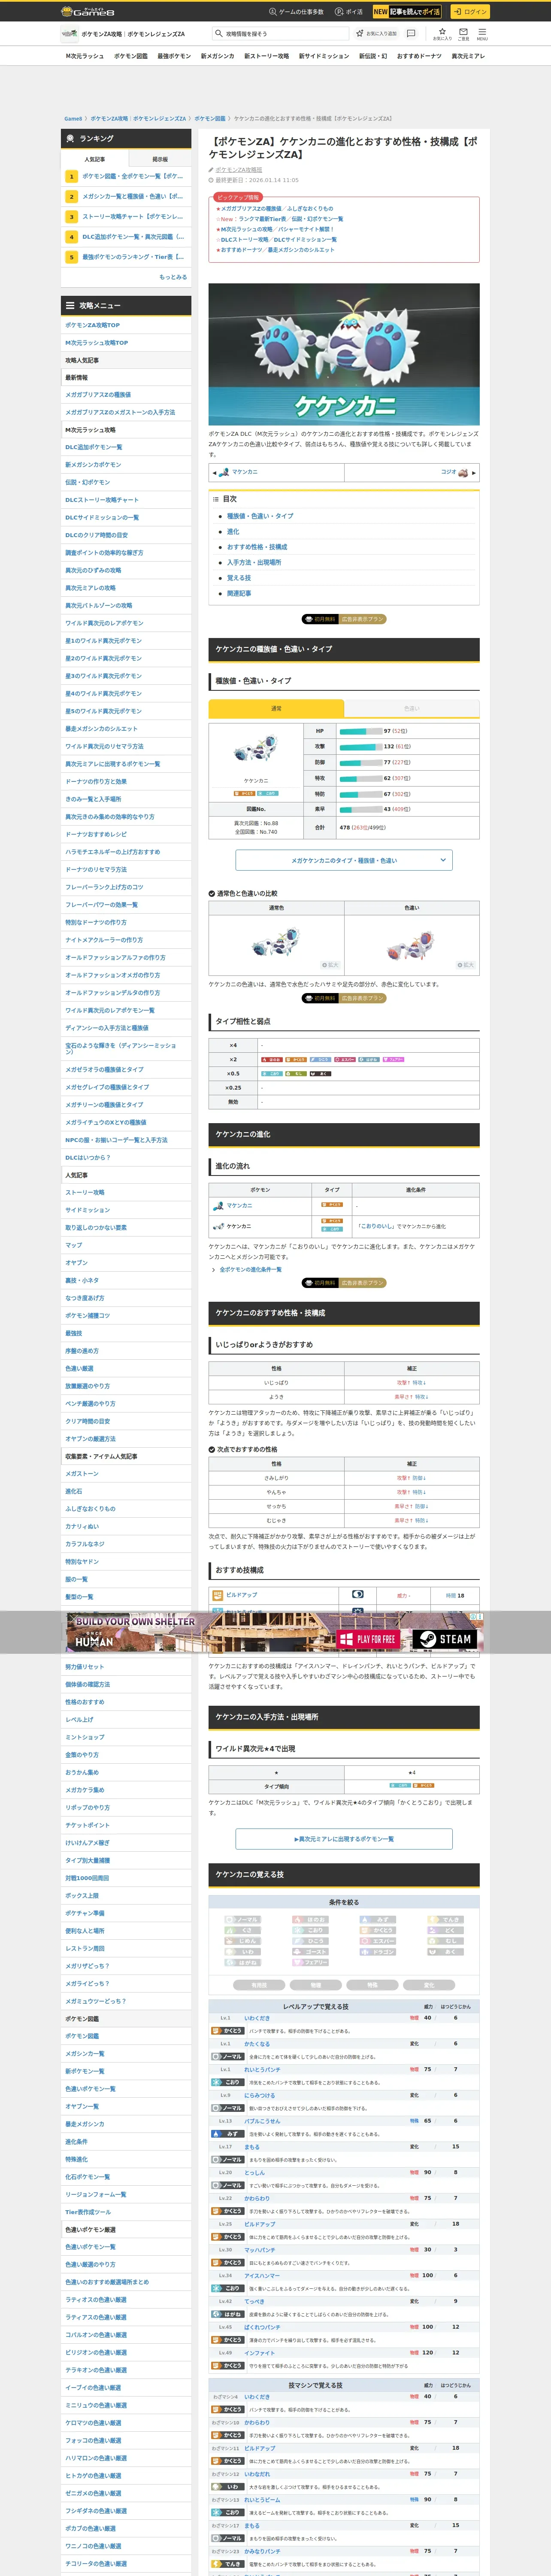
Task: Click the お気に入り追加 star icon
Action: coord(359,33)
